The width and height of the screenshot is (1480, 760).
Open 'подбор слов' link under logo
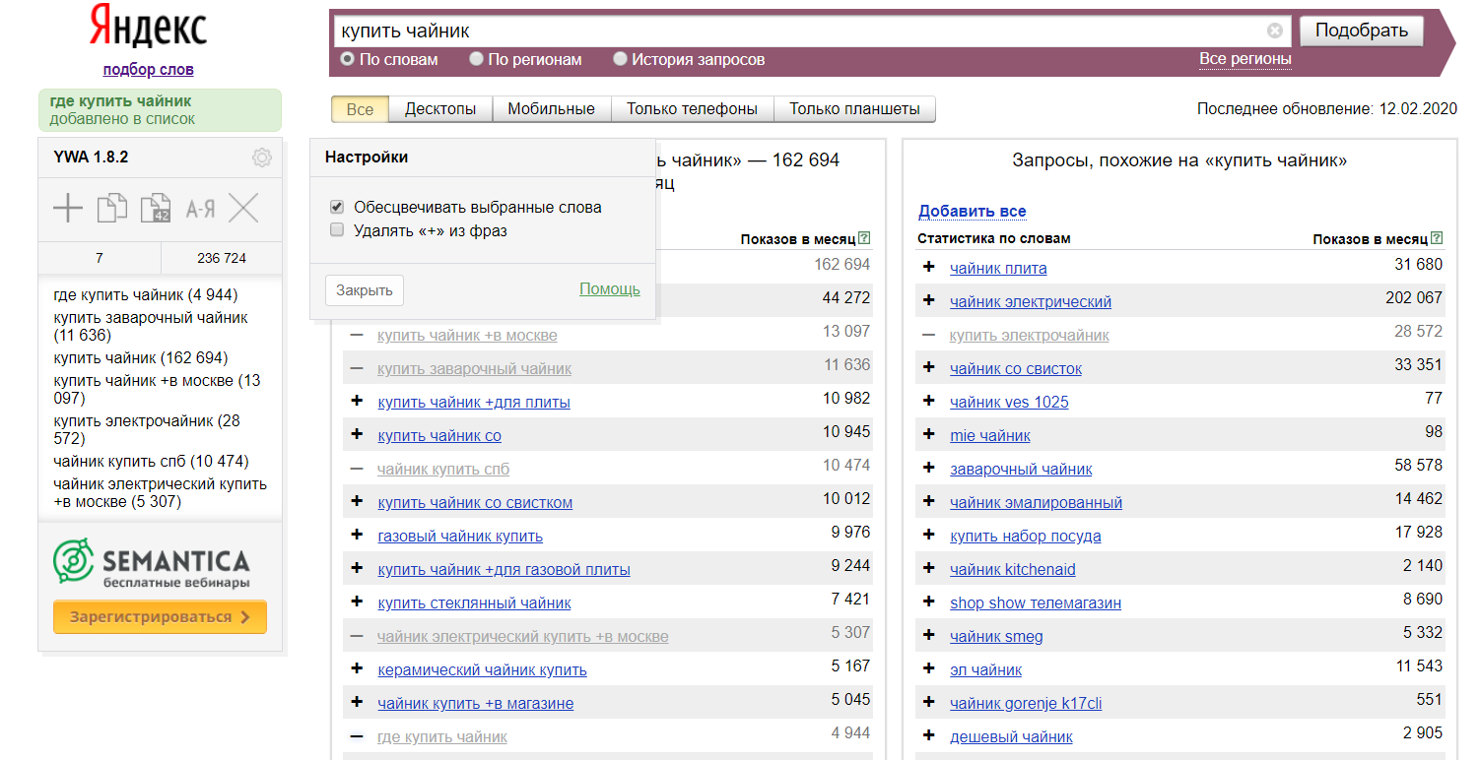tap(149, 69)
